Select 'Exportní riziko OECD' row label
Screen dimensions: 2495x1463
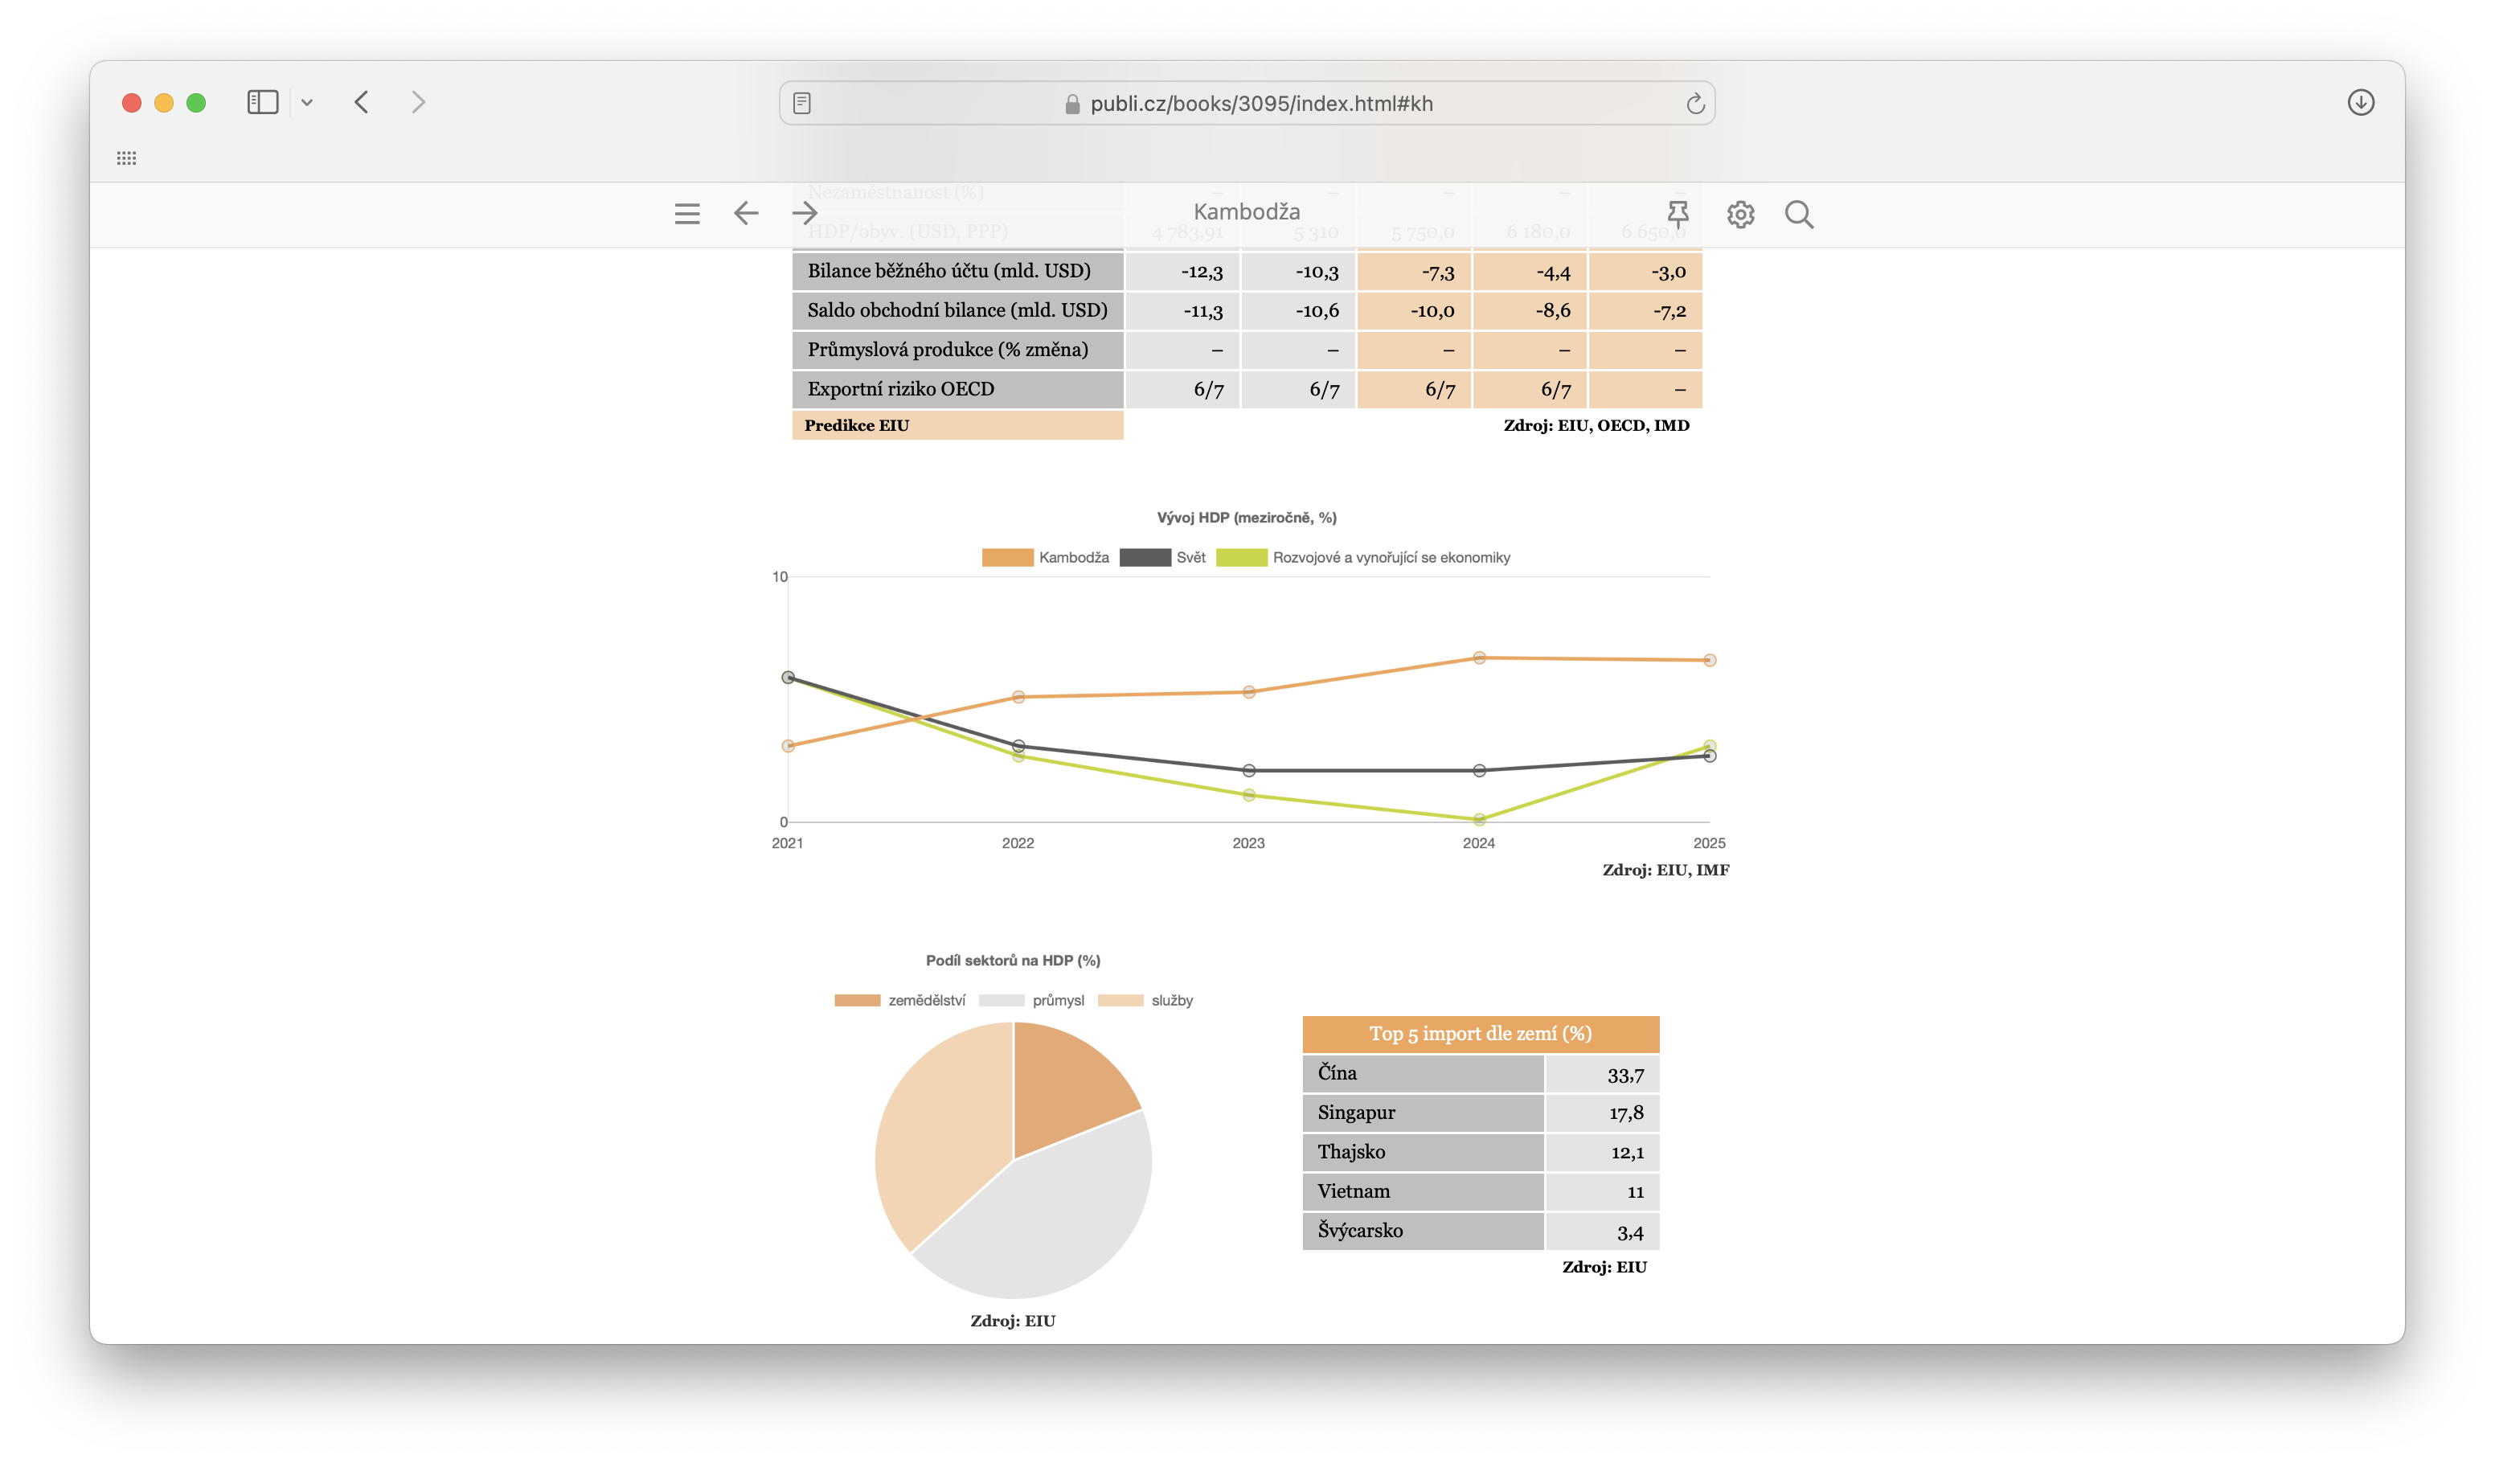900,389
